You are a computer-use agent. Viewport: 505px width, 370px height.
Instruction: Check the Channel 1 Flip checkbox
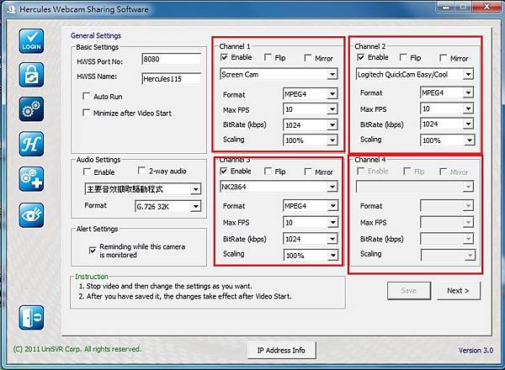(x=268, y=57)
